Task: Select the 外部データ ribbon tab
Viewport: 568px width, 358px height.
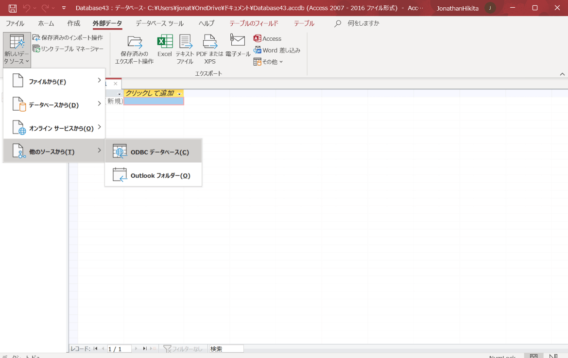Action: [107, 23]
